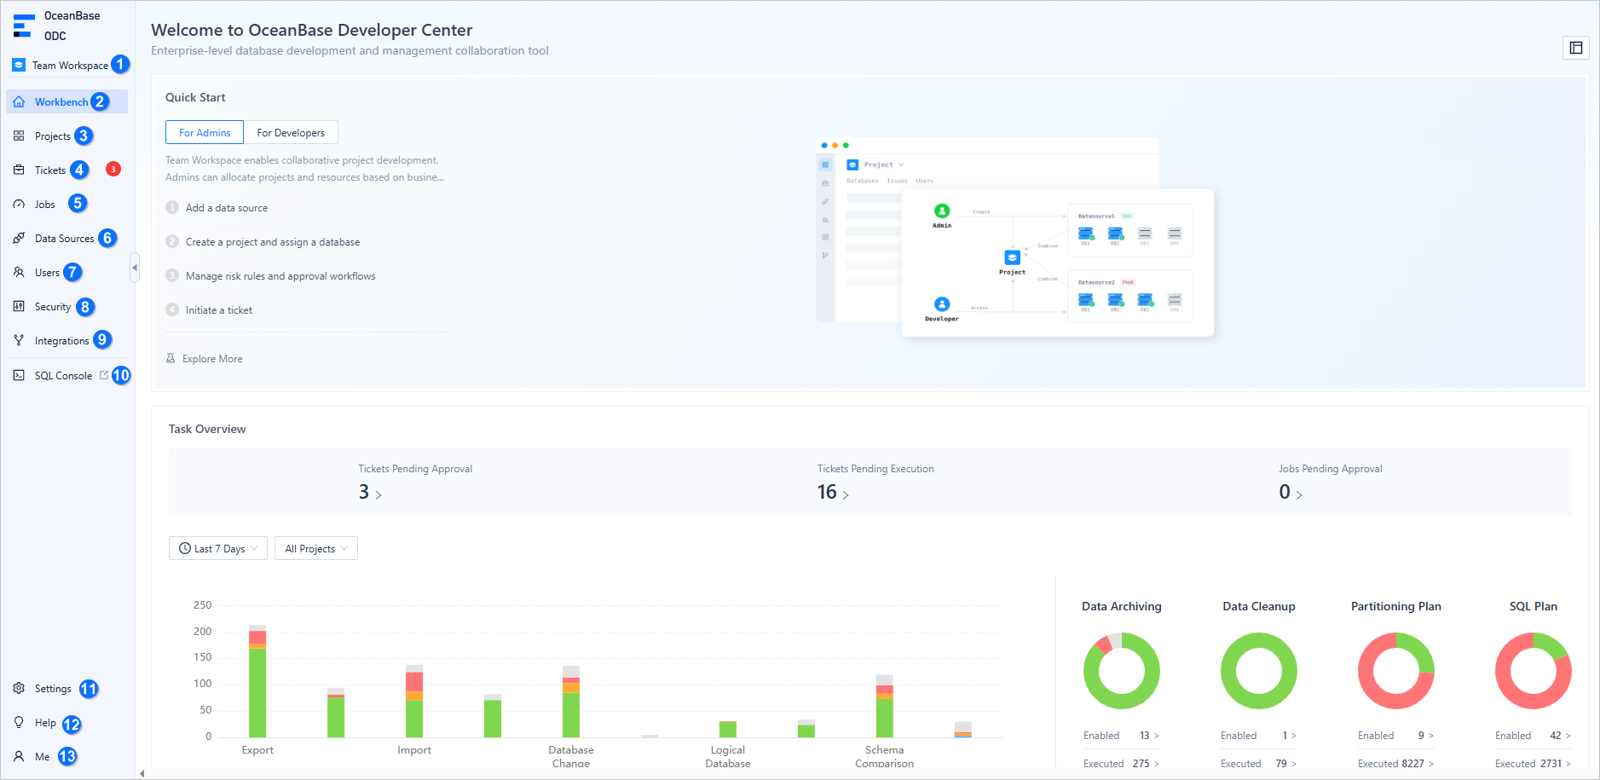Screen dimensions: 1600x780
Task: Open the Users sidebar icon
Action: 19,273
